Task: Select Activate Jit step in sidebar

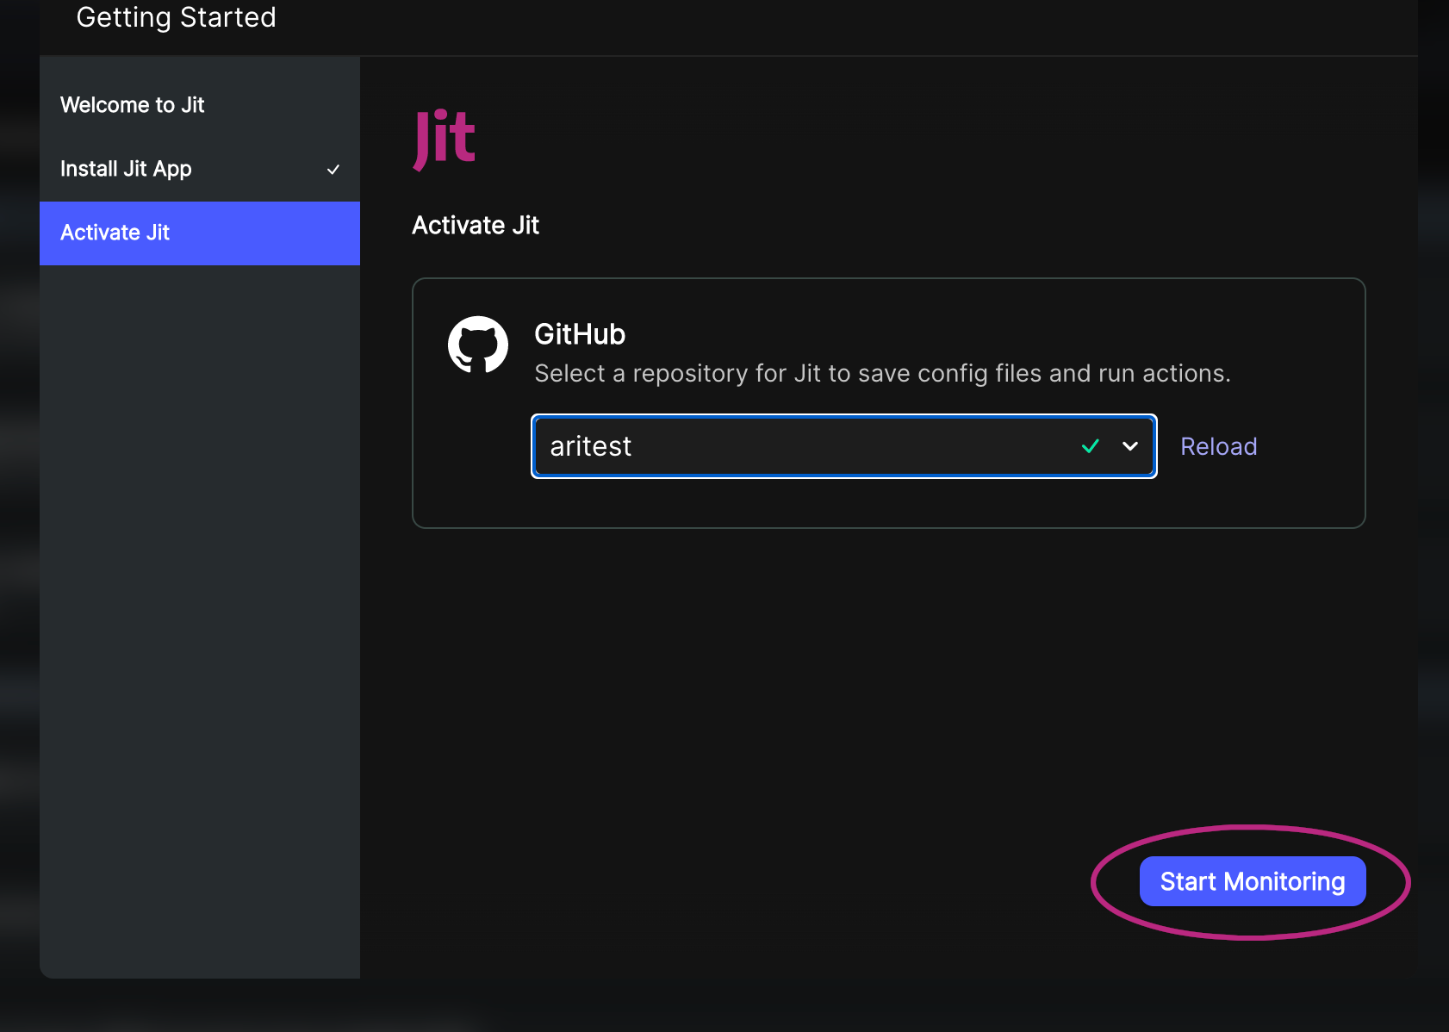Action: pyautogui.click(x=200, y=233)
